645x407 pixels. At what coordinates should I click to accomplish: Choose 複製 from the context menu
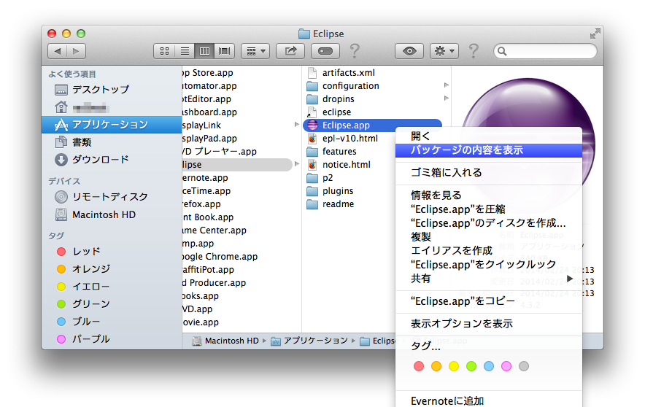point(489,237)
